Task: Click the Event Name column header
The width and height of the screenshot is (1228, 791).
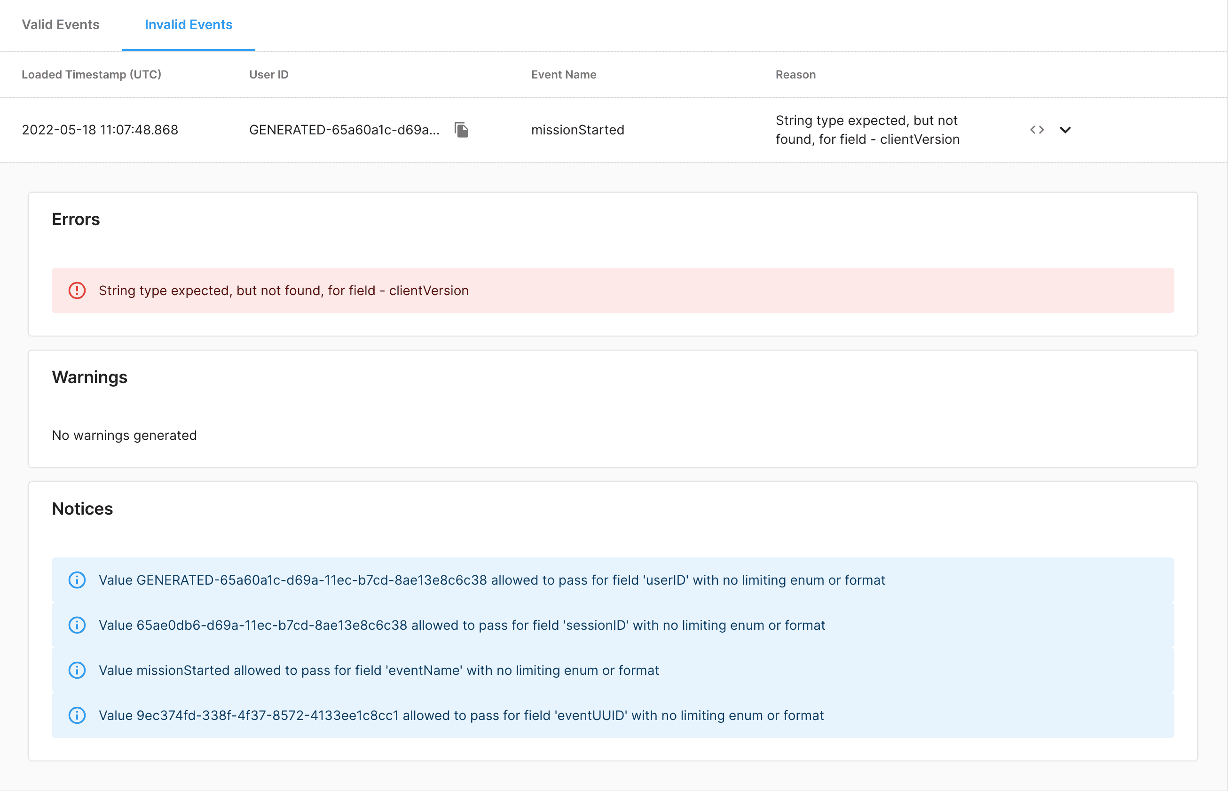Action: [564, 74]
